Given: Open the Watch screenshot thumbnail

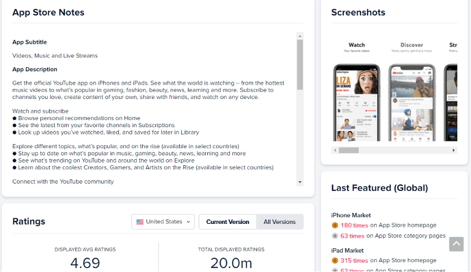Looking at the screenshot, I should point(357,102).
